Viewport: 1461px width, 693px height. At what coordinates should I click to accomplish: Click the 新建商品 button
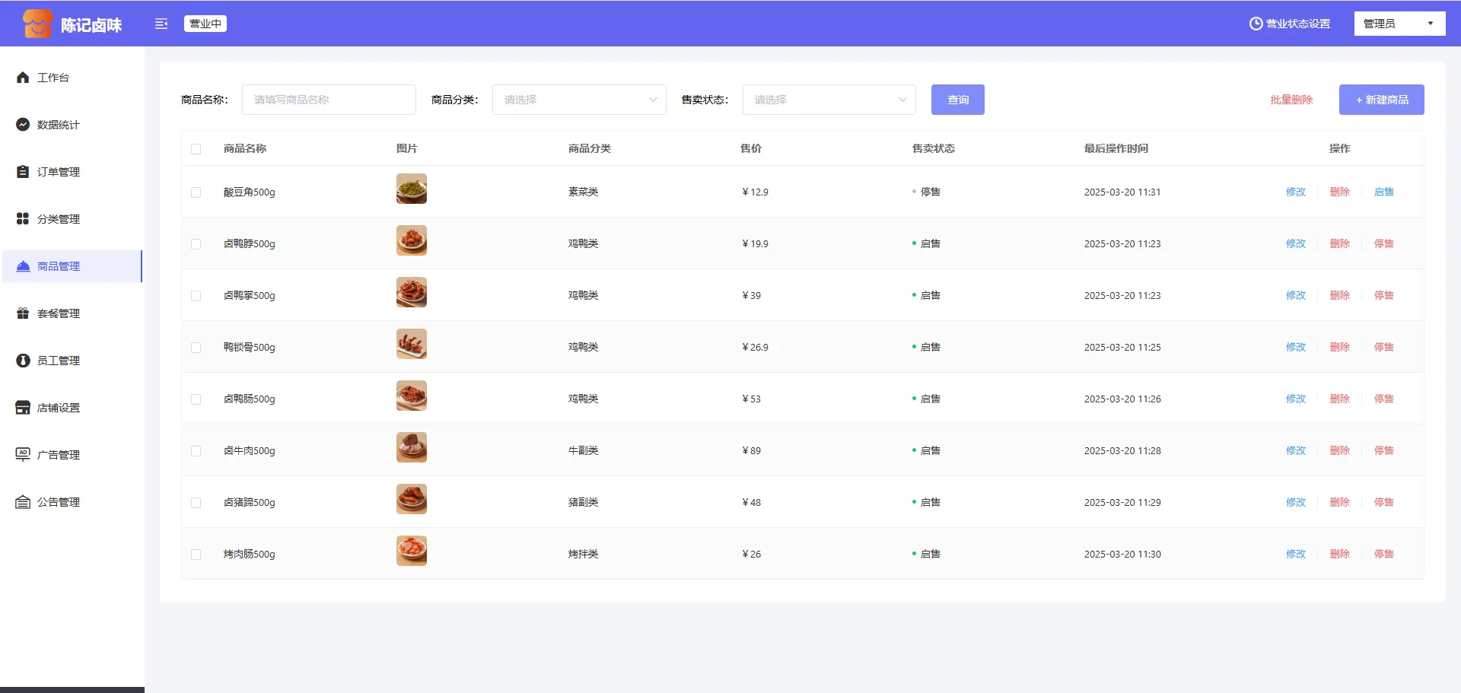pyautogui.click(x=1381, y=100)
